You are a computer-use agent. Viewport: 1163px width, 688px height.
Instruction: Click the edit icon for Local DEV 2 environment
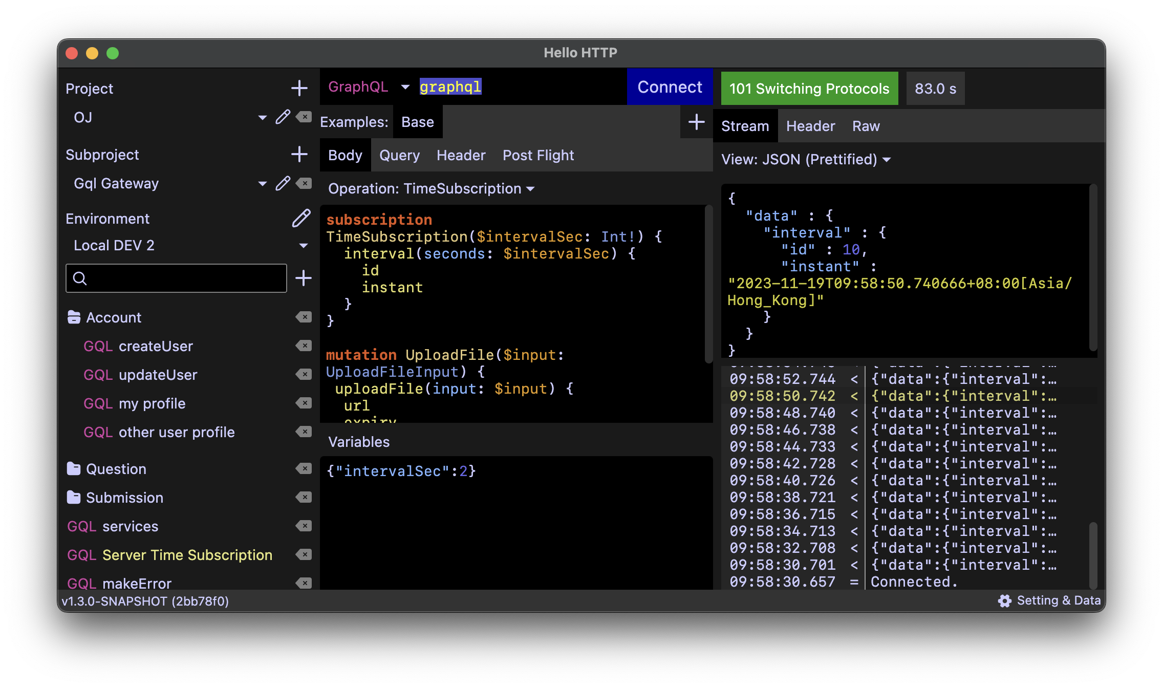pyautogui.click(x=300, y=217)
